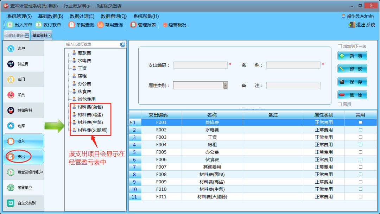
Task: Enable the 增加到下一级 checkbox
Action: click(340, 46)
